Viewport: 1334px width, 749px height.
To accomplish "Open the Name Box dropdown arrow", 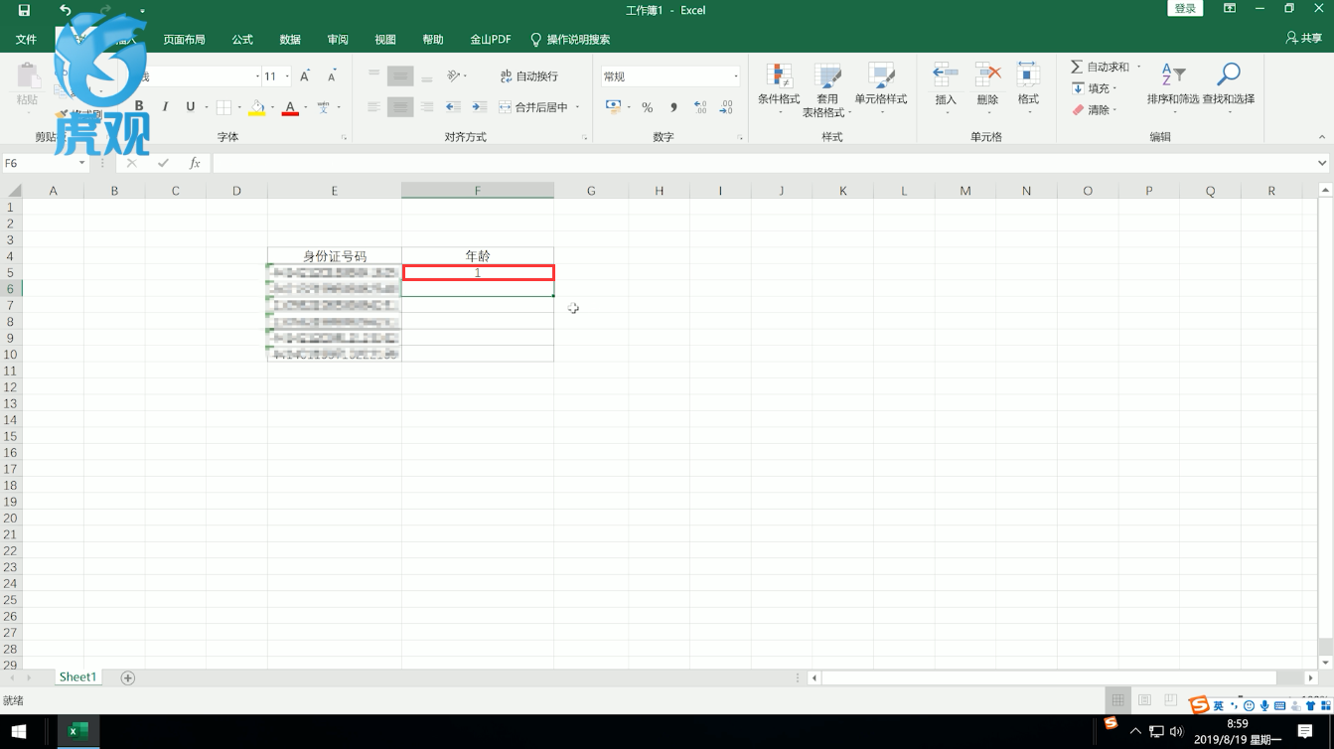I will pos(81,163).
